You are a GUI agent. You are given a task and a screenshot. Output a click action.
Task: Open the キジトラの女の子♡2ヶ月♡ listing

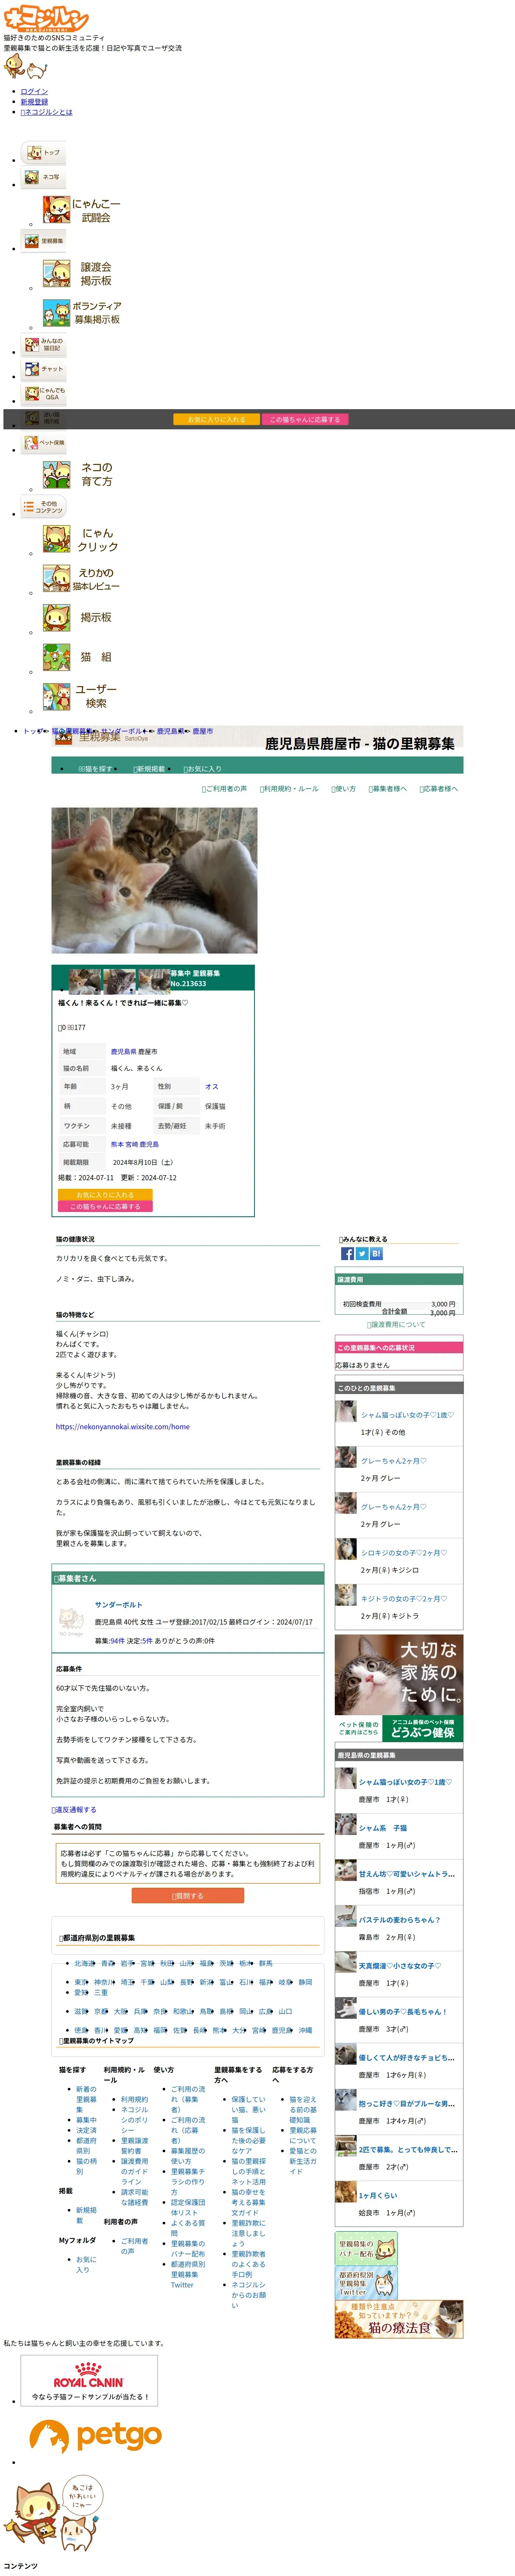pos(404,1599)
